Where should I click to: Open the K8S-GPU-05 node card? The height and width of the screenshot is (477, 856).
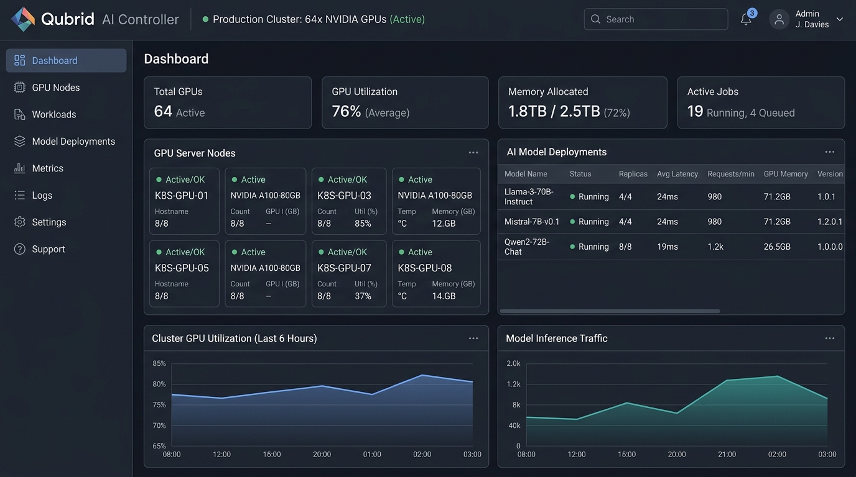184,273
